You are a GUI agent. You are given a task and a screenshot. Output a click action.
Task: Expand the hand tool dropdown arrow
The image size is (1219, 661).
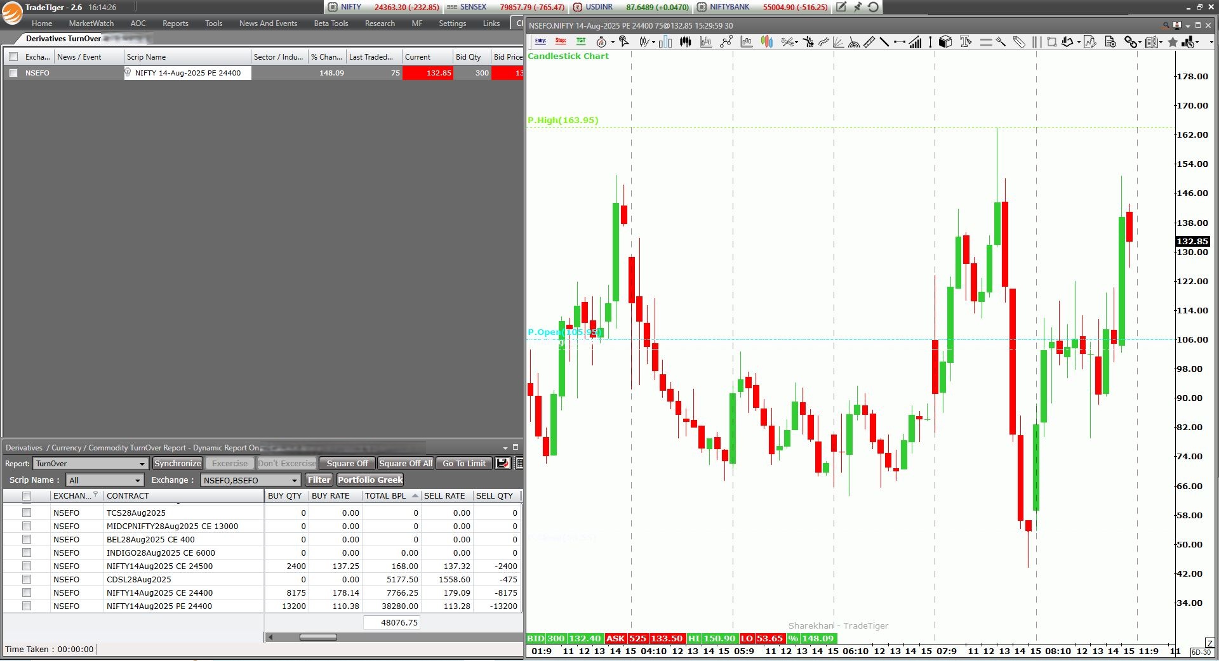pos(1079,43)
